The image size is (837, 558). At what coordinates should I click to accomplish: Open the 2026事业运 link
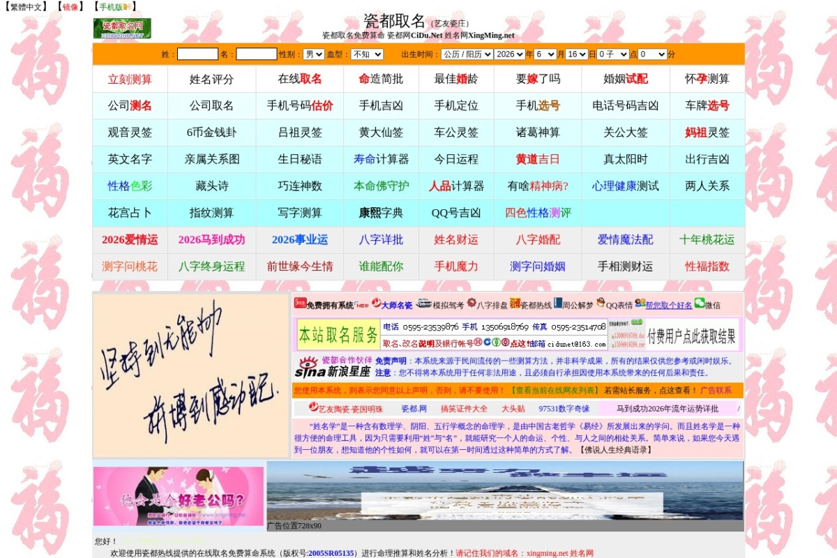tap(300, 239)
